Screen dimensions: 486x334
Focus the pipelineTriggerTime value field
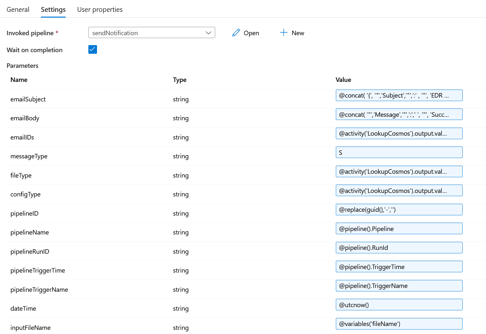point(399,267)
